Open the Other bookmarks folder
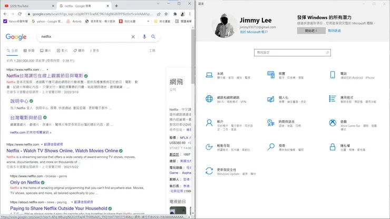 (162, 22)
